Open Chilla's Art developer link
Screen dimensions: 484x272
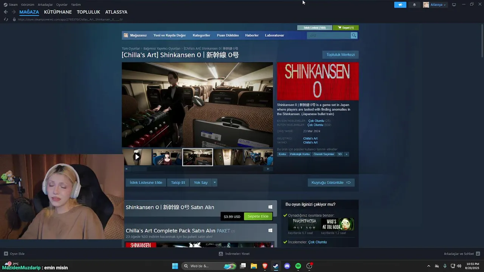[x=310, y=139]
